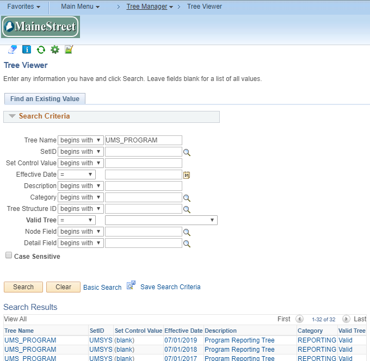Click Last results page link
The image size is (370, 361).
[x=360, y=319]
